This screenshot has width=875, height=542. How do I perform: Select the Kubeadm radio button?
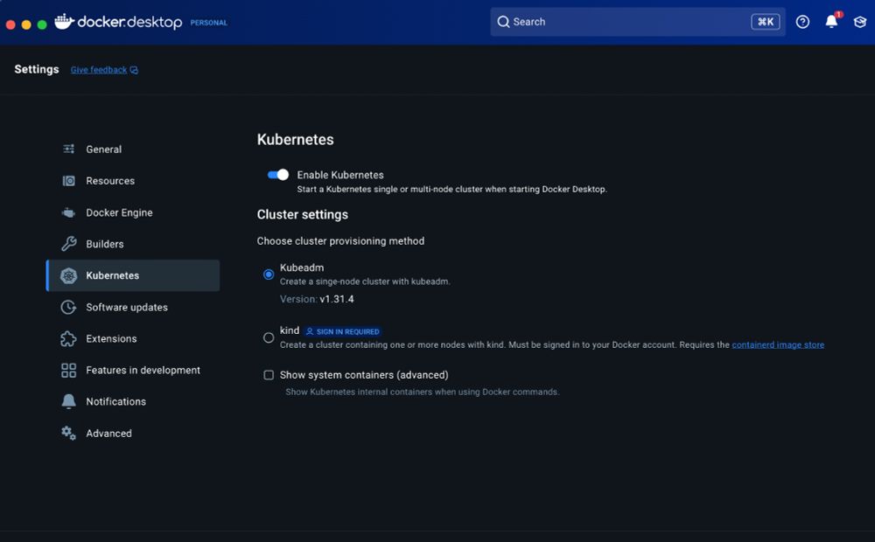(x=269, y=274)
